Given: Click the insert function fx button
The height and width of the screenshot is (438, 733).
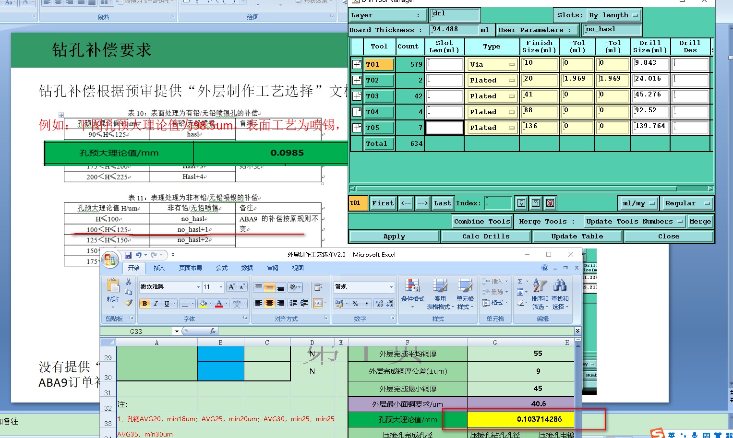Looking at the screenshot, I should (212, 331).
